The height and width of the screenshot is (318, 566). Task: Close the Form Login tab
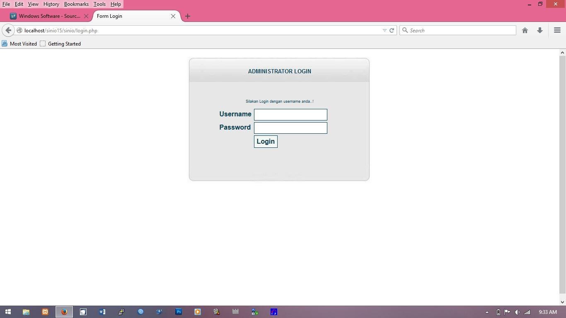coord(173,16)
